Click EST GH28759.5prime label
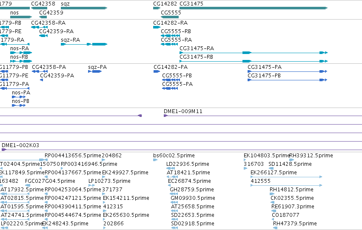The height and width of the screenshot is (230, 362). click(x=192, y=190)
